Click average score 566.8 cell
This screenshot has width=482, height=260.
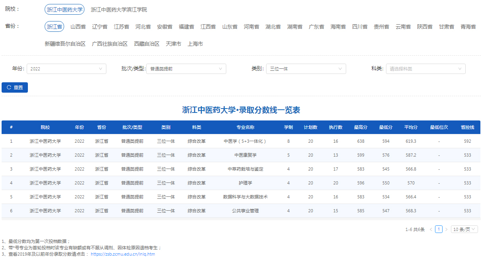point(411,169)
